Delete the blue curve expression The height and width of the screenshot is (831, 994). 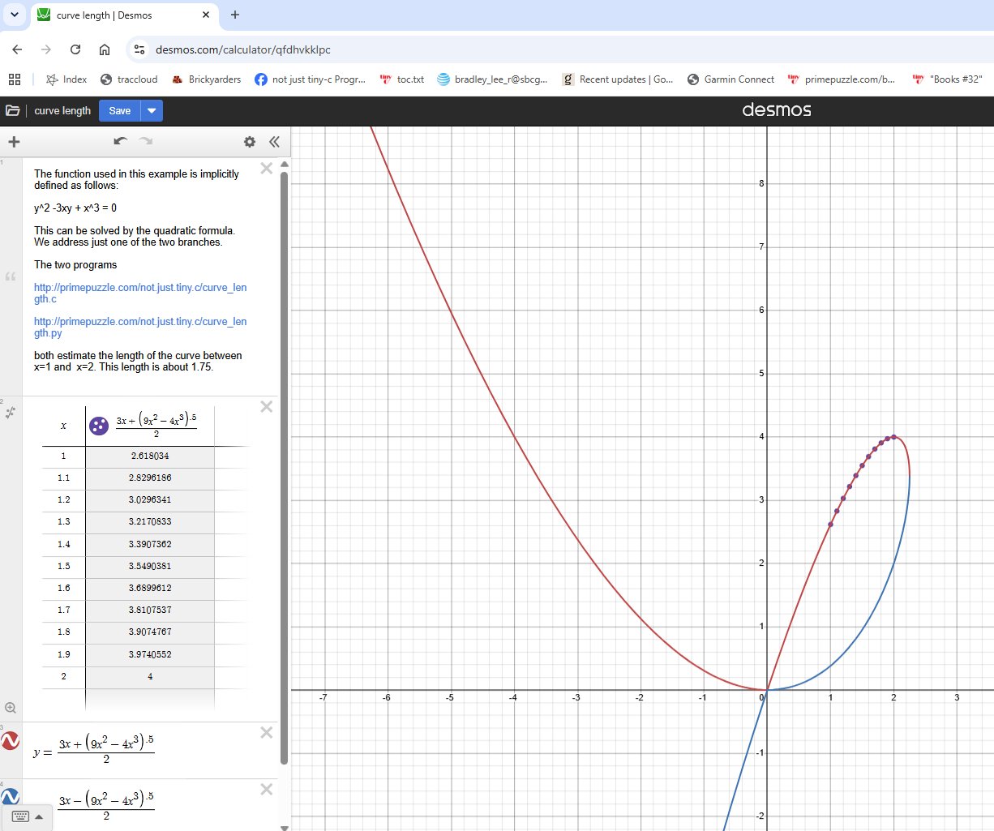266,790
